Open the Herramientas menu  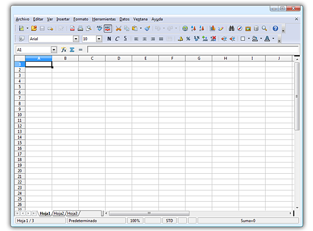pyautogui.click(x=104, y=19)
